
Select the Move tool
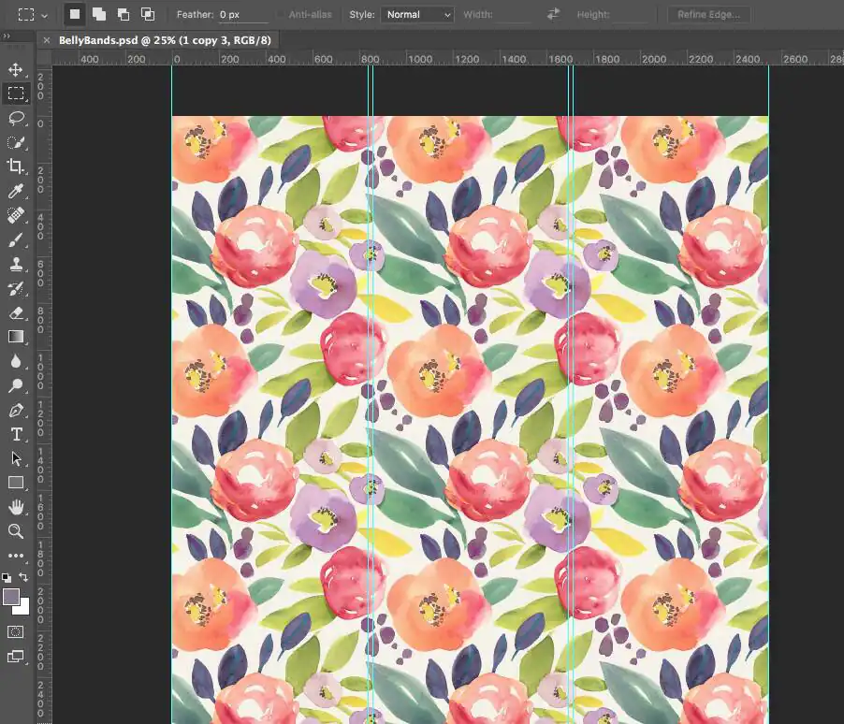(x=16, y=69)
